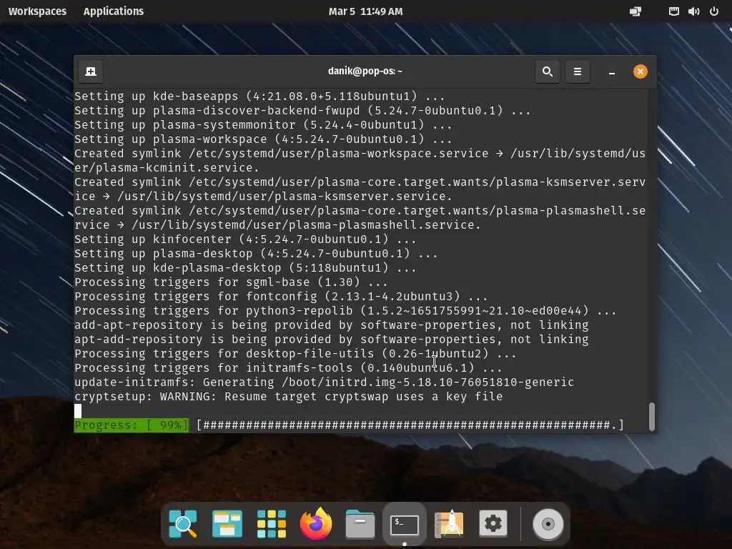This screenshot has width=732, height=549.
Task: Click the line 'Setting up plasma-systemmonitor'
Action: coord(263,125)
